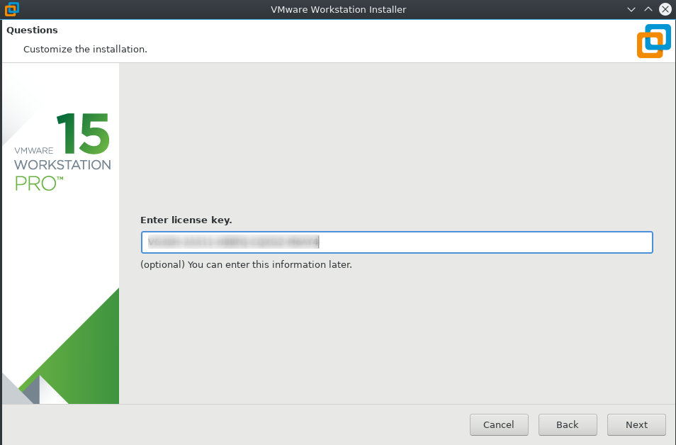Click the VMware icon in the title bar
Viewport: 676px width, 445px height.
tap(11, 9)
